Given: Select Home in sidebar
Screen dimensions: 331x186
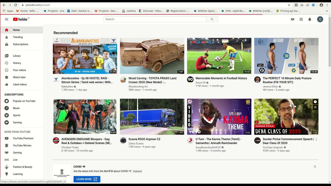Looking at the screenshot, I should [x=21, y=30].
